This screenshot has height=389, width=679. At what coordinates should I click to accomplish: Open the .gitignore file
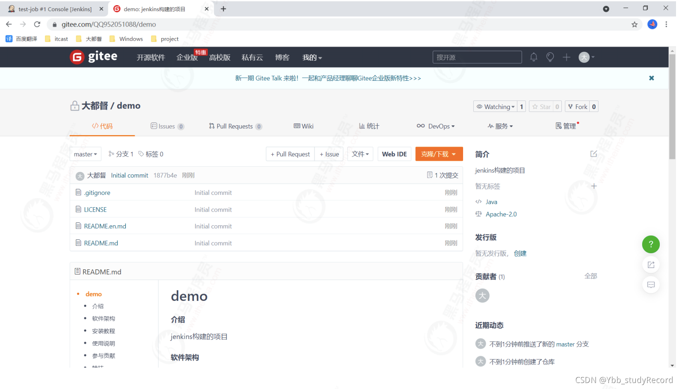click(x=97, y=193)
